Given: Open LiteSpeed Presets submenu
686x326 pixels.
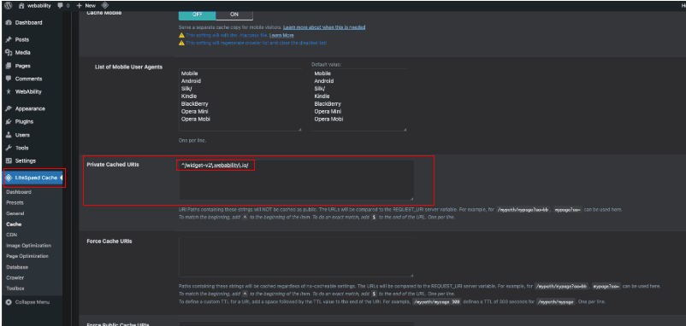Looking at the screenshot, I should tap(15, 202).
